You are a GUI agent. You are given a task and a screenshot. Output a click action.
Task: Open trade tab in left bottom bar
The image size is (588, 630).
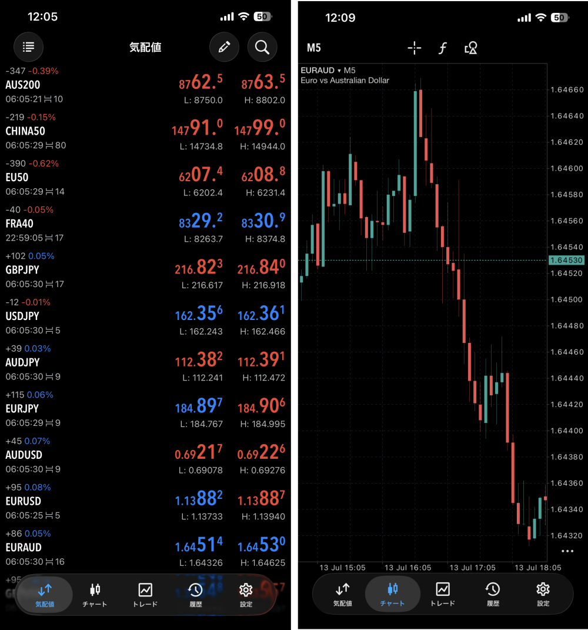tap(145, 595)
